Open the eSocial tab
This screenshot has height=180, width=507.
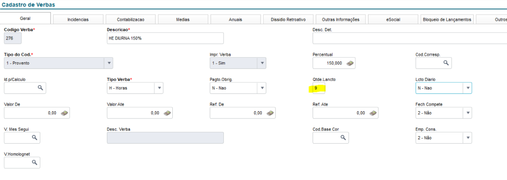tap(393, 19)
